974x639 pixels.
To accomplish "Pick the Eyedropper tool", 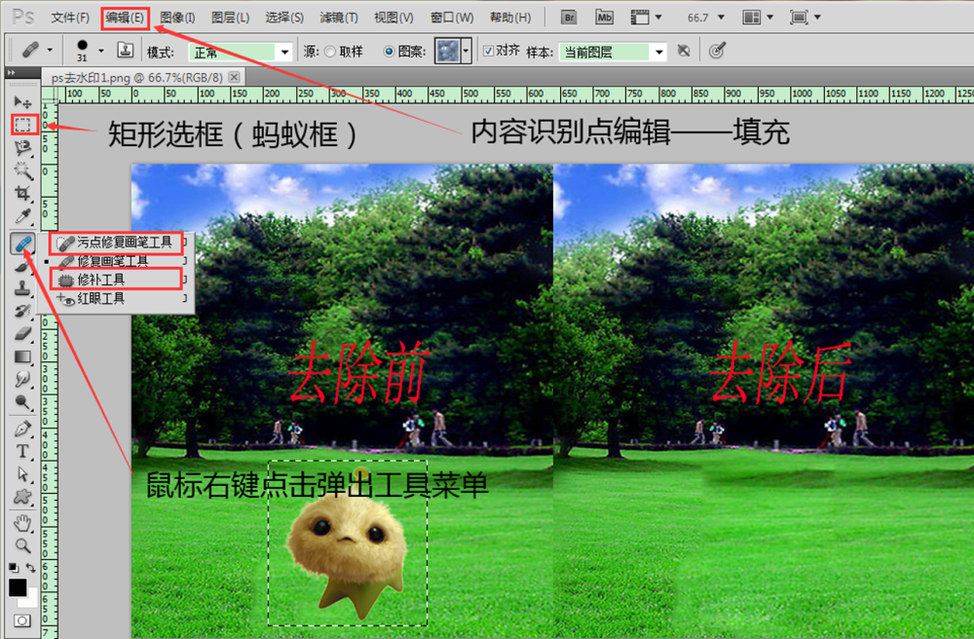I will (x=21, y=213).
